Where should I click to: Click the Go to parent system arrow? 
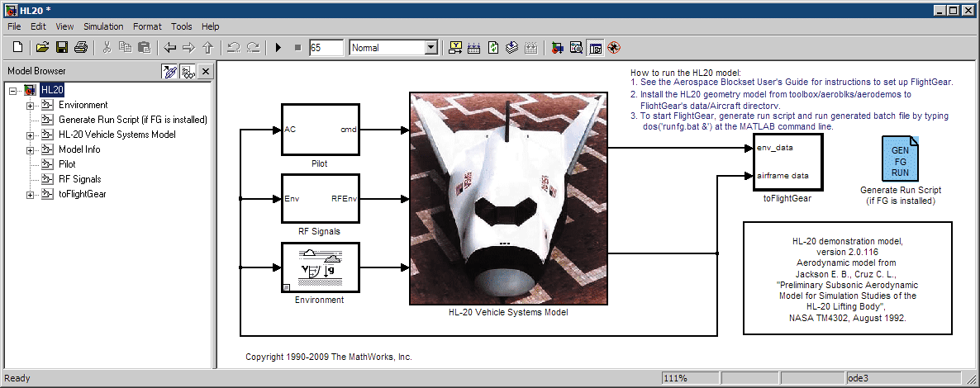pos(207,48)
